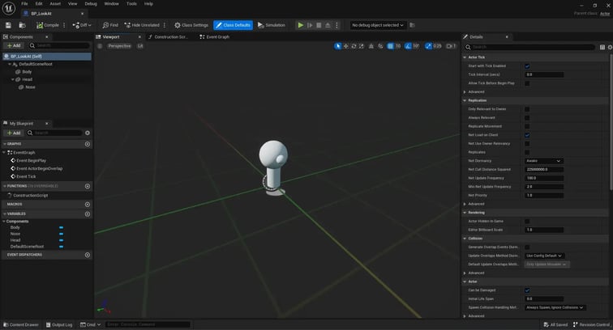Viewport: 613px width, 330px height.
Task: Click the Compile blueprint button
Action: point(47,25)
